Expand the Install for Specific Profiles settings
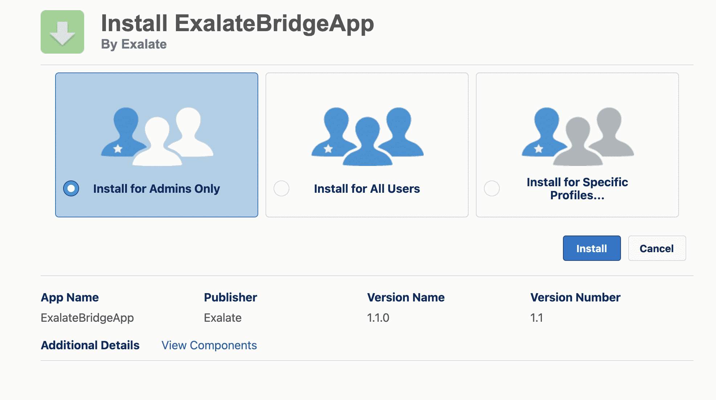 (x=577, y=189)
